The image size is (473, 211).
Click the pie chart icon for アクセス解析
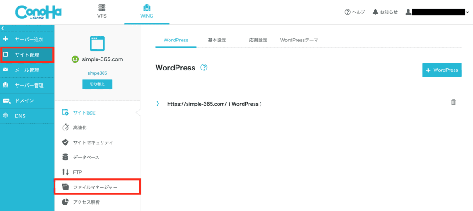click(65, 202)
